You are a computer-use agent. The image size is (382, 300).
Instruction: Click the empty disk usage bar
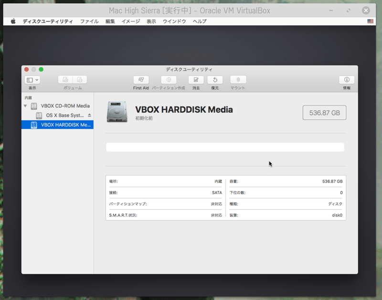point(225,147)
